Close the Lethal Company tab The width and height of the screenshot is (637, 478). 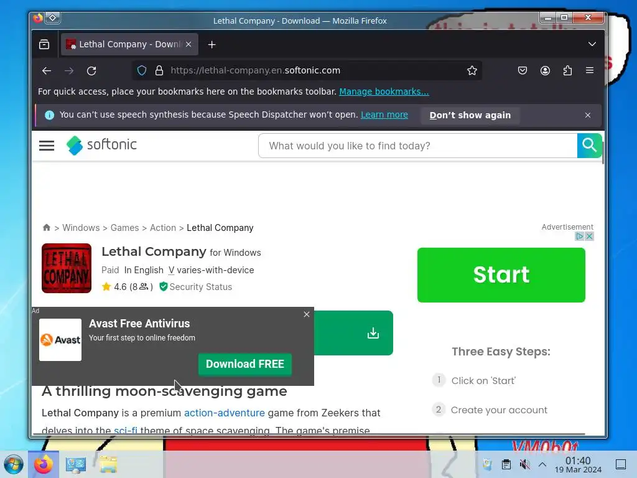188,44
